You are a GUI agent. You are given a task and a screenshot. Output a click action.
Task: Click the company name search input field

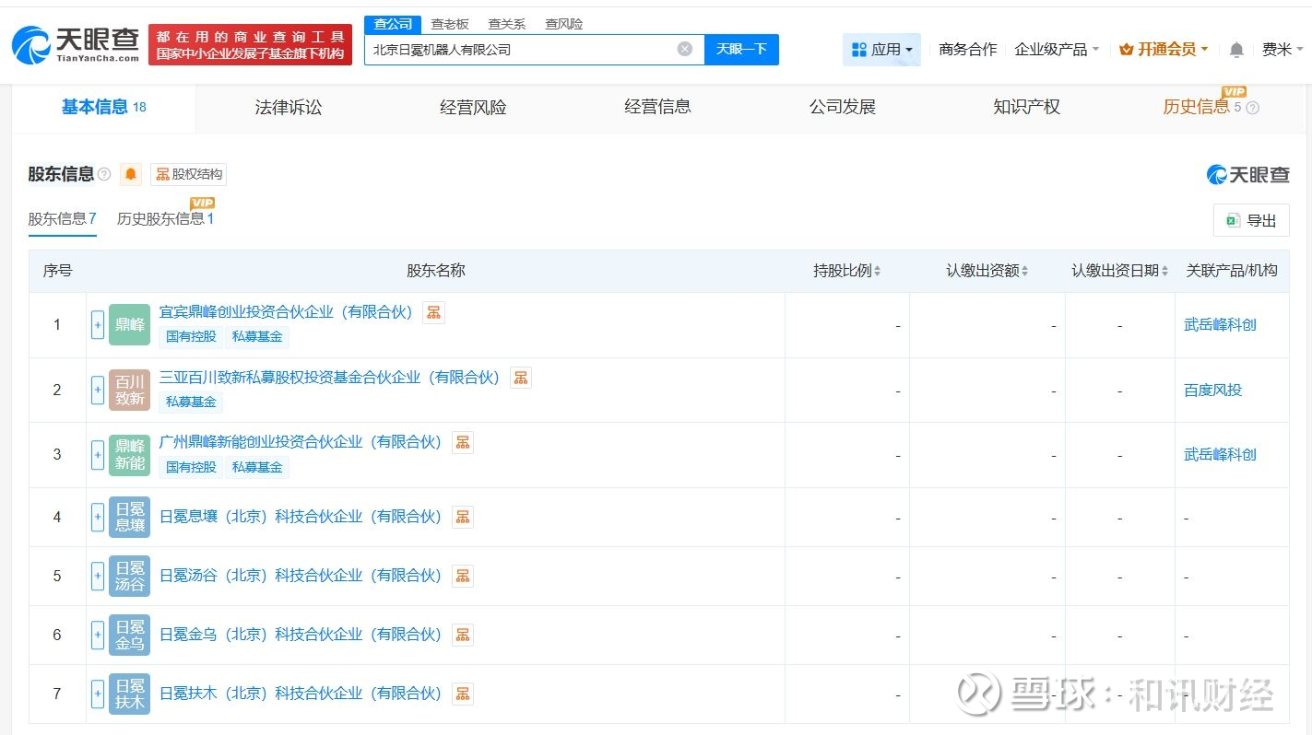point(521,49)
